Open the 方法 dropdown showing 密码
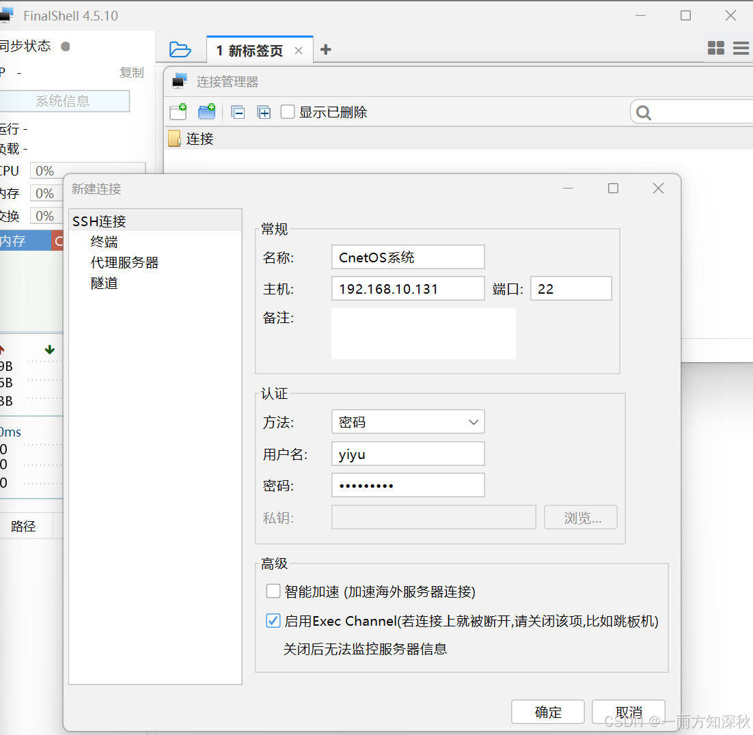753x735 pixels. coord(408,421)
